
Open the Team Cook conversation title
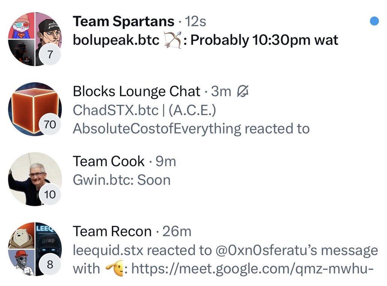(x=109, y=161)
